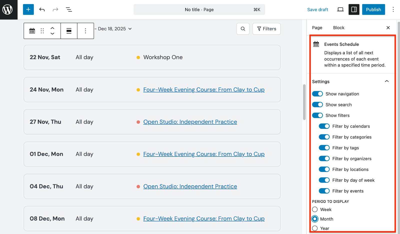This screenshot has height=234, width=400.
Task: Disable the Show navigation toggle
Action: pos(317,94)
